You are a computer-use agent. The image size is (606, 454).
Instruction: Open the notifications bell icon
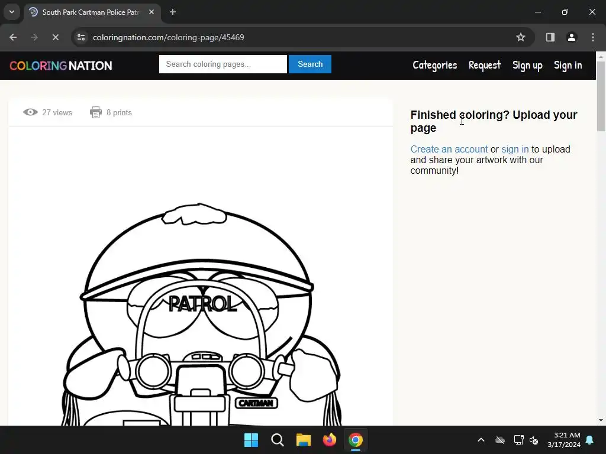(590, 440)
